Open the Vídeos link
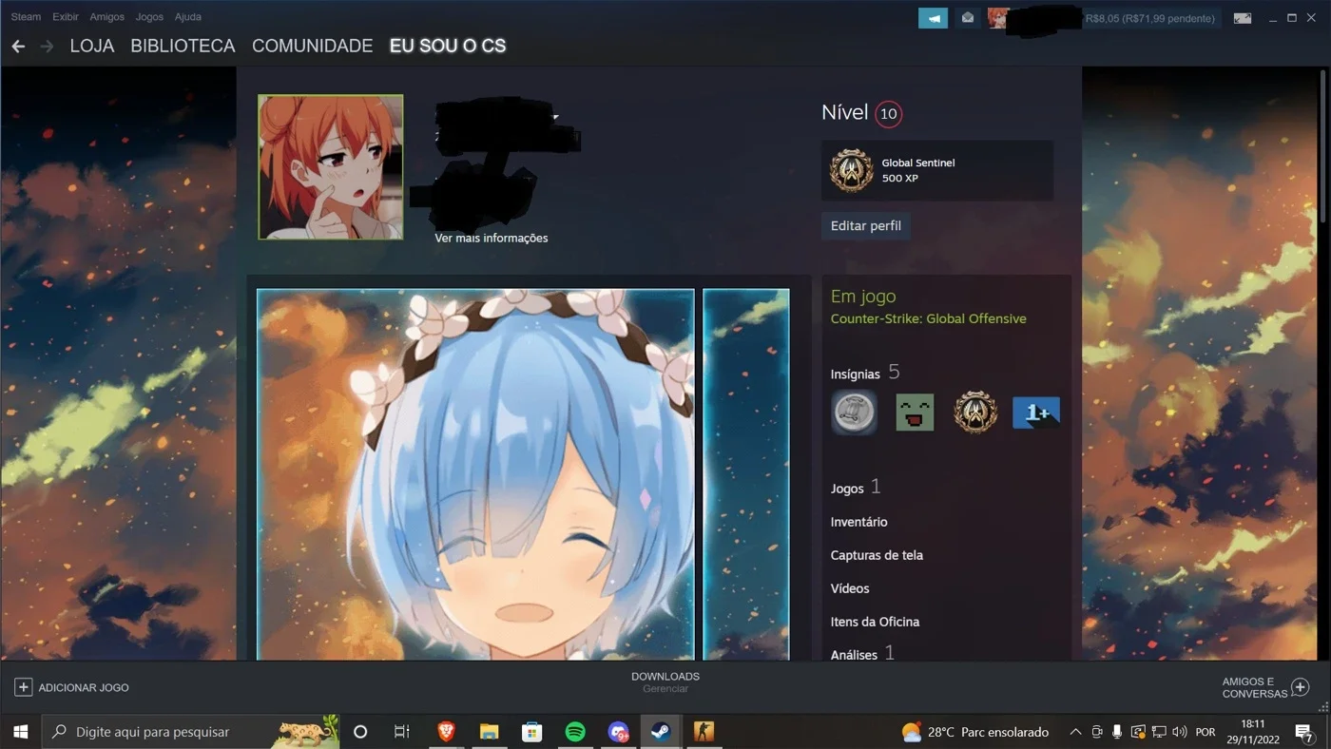The width and height of the screenshot is (1331, 749). click(850, 588)
